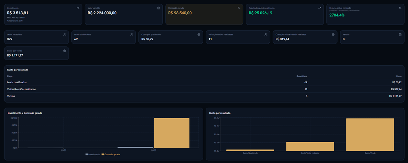This screenshot has height=163, width=408.
Task: Click the Custo/Venda axis label
Action: [x=370, y=153]
